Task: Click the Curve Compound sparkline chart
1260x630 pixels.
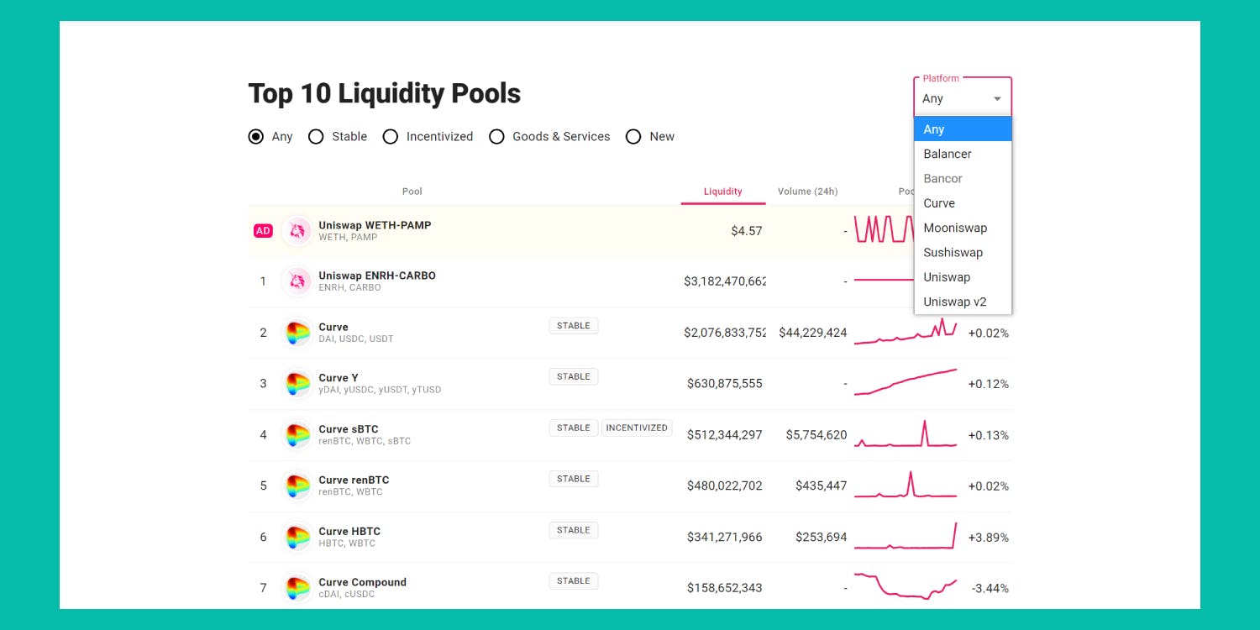Action: coord(906,586)
